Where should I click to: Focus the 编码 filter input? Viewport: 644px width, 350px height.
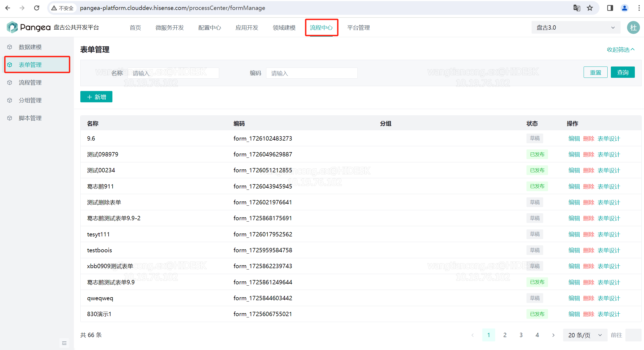point(312,73)
